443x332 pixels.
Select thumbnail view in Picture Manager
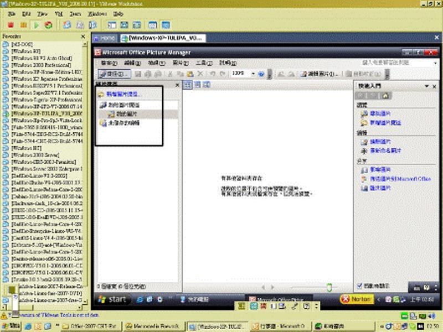(187, 85)
